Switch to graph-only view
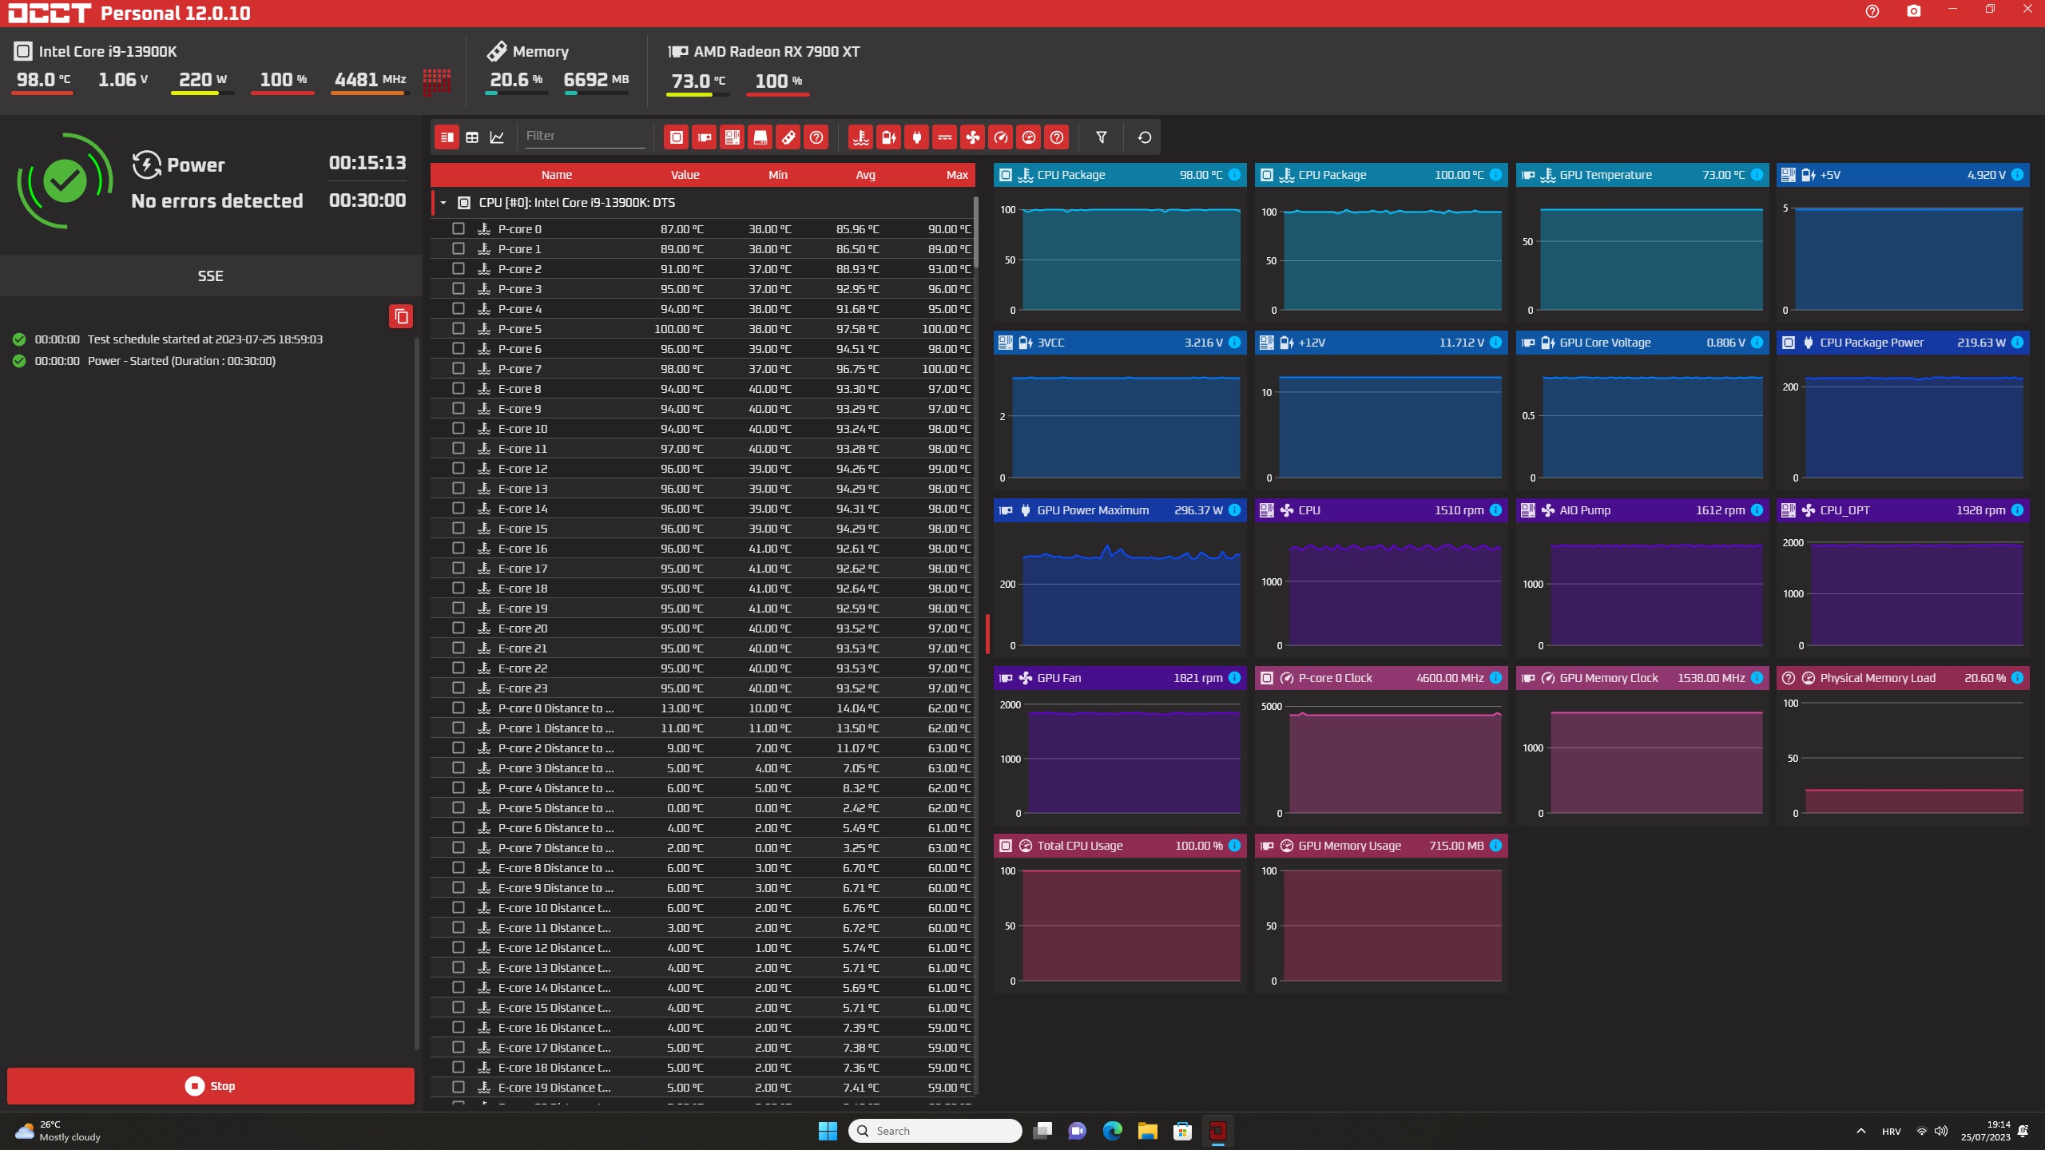This screenshot has height=1150, width=2045. pyautogui.click(x=497, y=137)
